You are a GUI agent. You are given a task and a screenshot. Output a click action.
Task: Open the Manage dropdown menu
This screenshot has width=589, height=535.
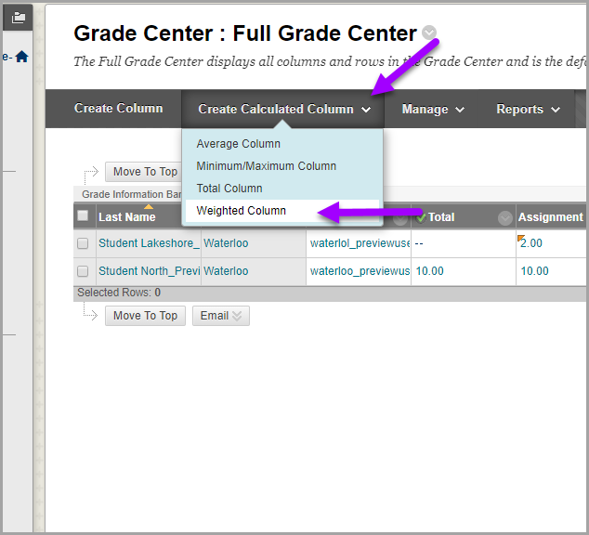[x=433, y=110]
